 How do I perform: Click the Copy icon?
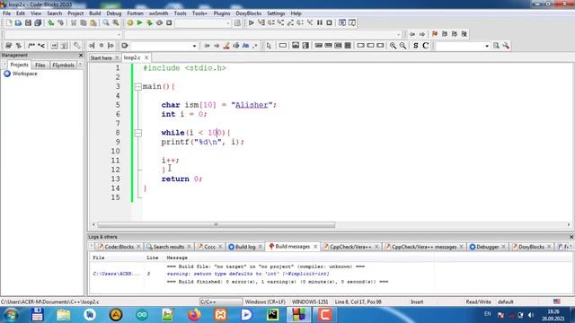pyautogui.click(x=84, y=23)
